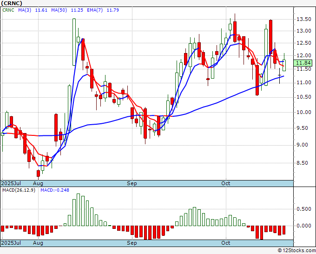The width and height of the screenshot is (316, 254).
Task: Click the EMA(7) legend label
Action: click(95, 10)
